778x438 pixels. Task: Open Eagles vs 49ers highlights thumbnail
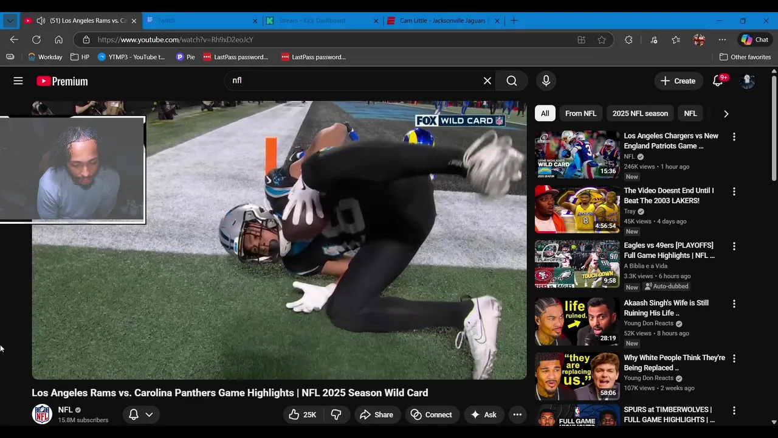coord(577,264)
